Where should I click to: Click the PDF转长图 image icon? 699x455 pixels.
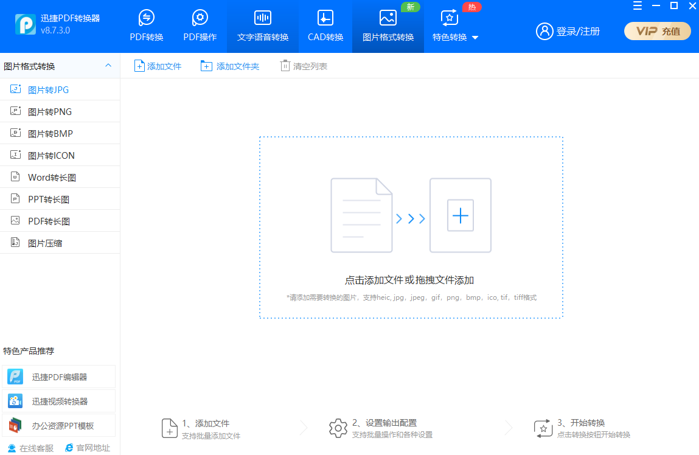point(15,220)
